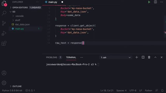Close the terminal panel
Viewport: 166px width, 93px height.
pos(162,57)
